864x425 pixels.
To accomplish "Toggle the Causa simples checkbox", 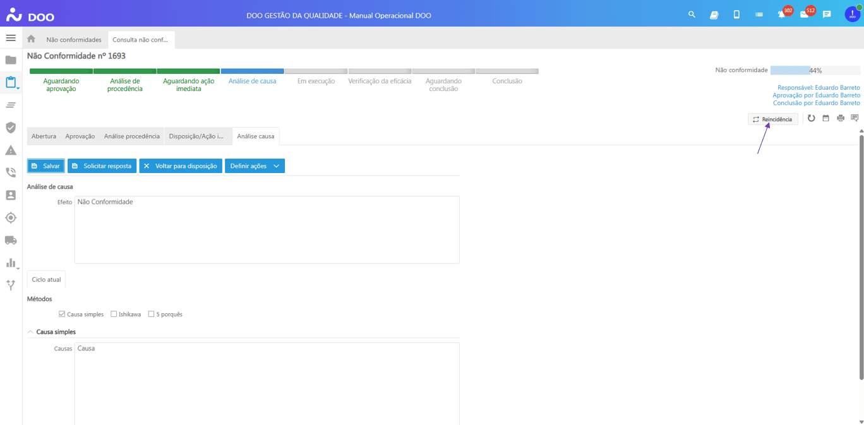I will 62,314.
